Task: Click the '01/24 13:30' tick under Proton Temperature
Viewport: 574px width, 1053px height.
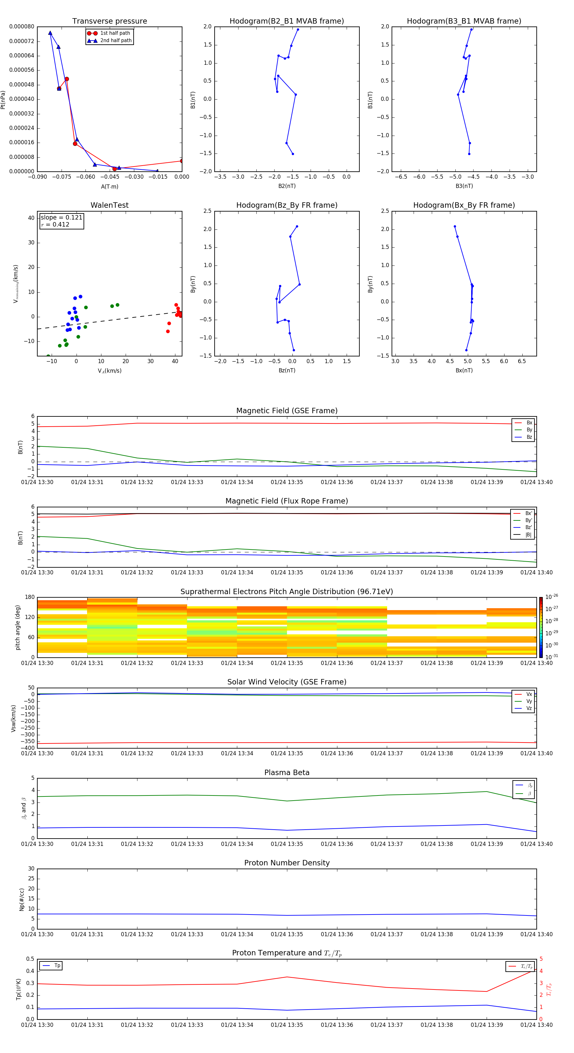Action: [37, 1025]
